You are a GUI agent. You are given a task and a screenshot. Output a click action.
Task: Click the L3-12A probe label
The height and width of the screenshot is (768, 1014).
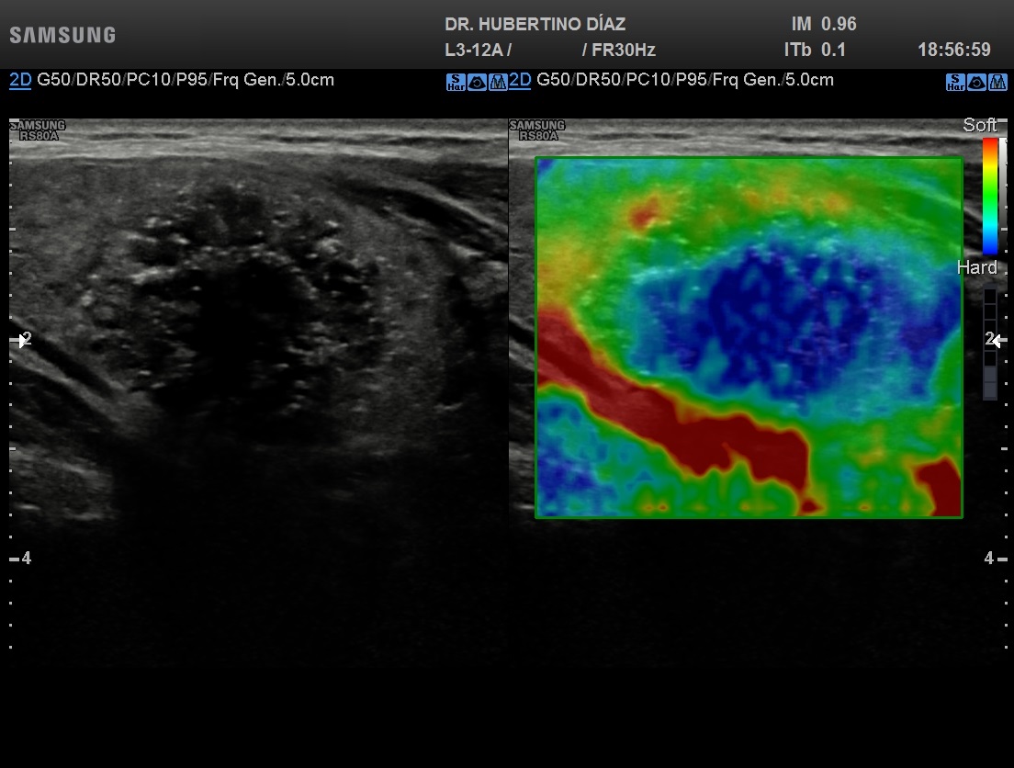pyautogui.click(x=477, y=51)
